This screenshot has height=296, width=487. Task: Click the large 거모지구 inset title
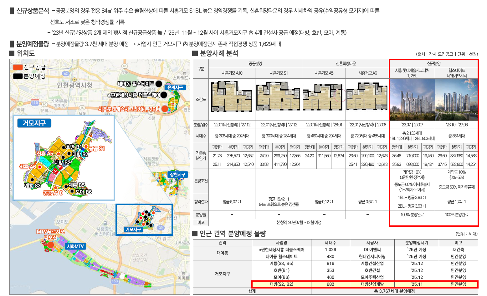coord(34,123)
